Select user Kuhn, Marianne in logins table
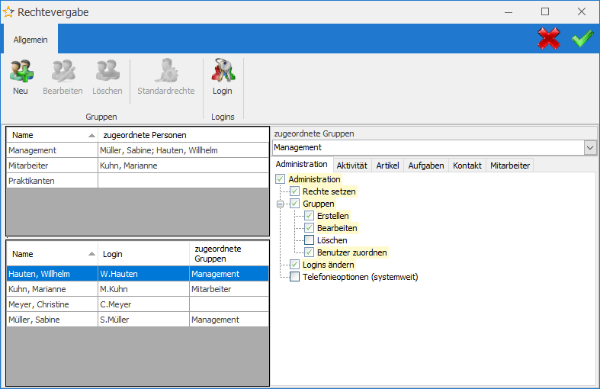This screenshot has height=389, width=600. [x=138, y=289]
